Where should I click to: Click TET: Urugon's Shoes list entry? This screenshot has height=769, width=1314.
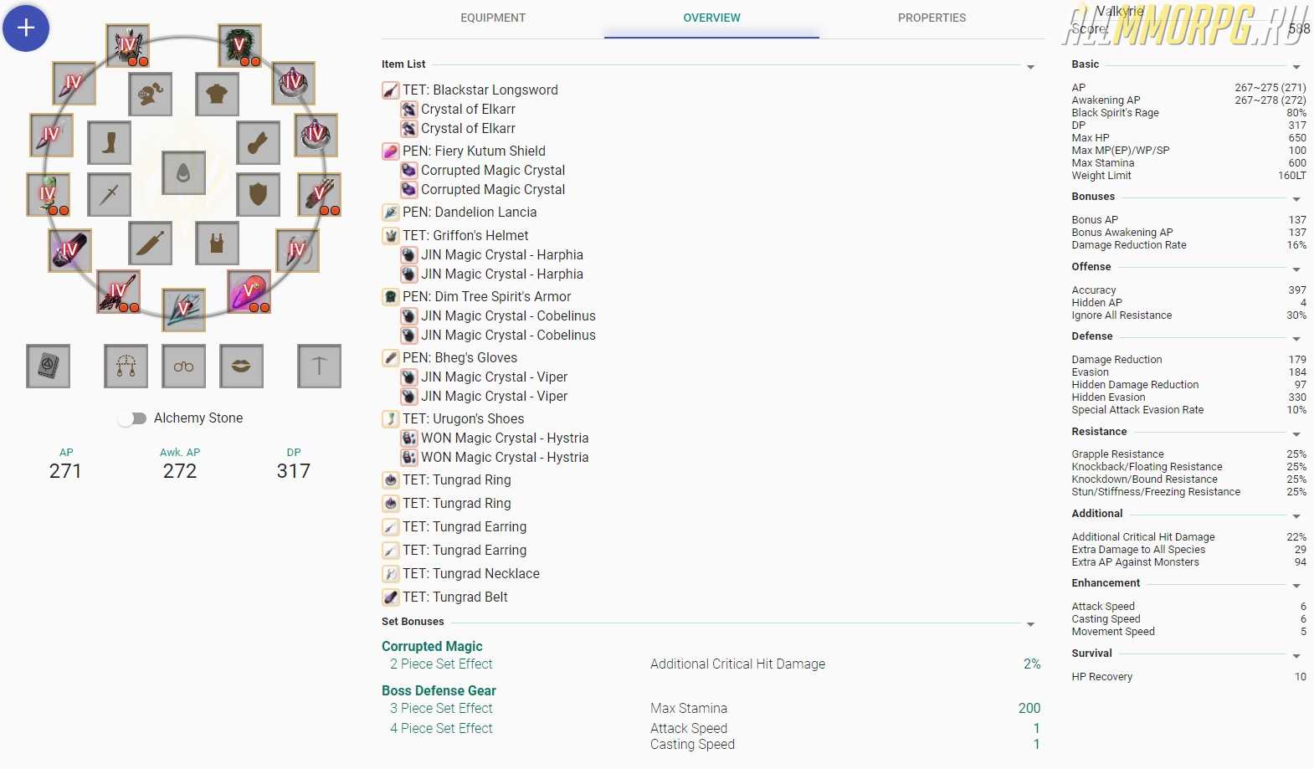click(x=463, y=418)
